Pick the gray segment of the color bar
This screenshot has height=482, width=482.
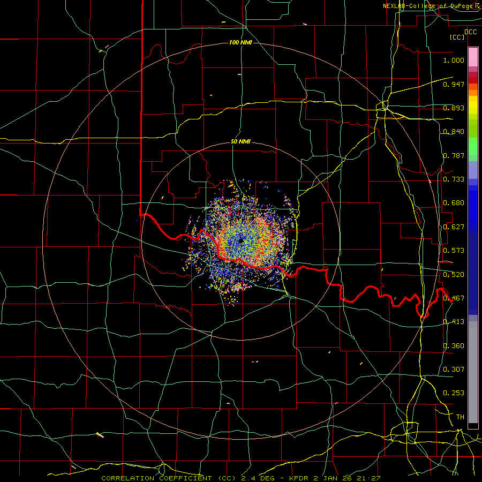click(473, 372)
